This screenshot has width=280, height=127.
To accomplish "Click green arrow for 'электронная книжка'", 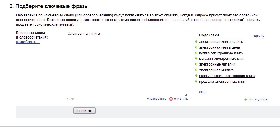I will tap(196, 70).
